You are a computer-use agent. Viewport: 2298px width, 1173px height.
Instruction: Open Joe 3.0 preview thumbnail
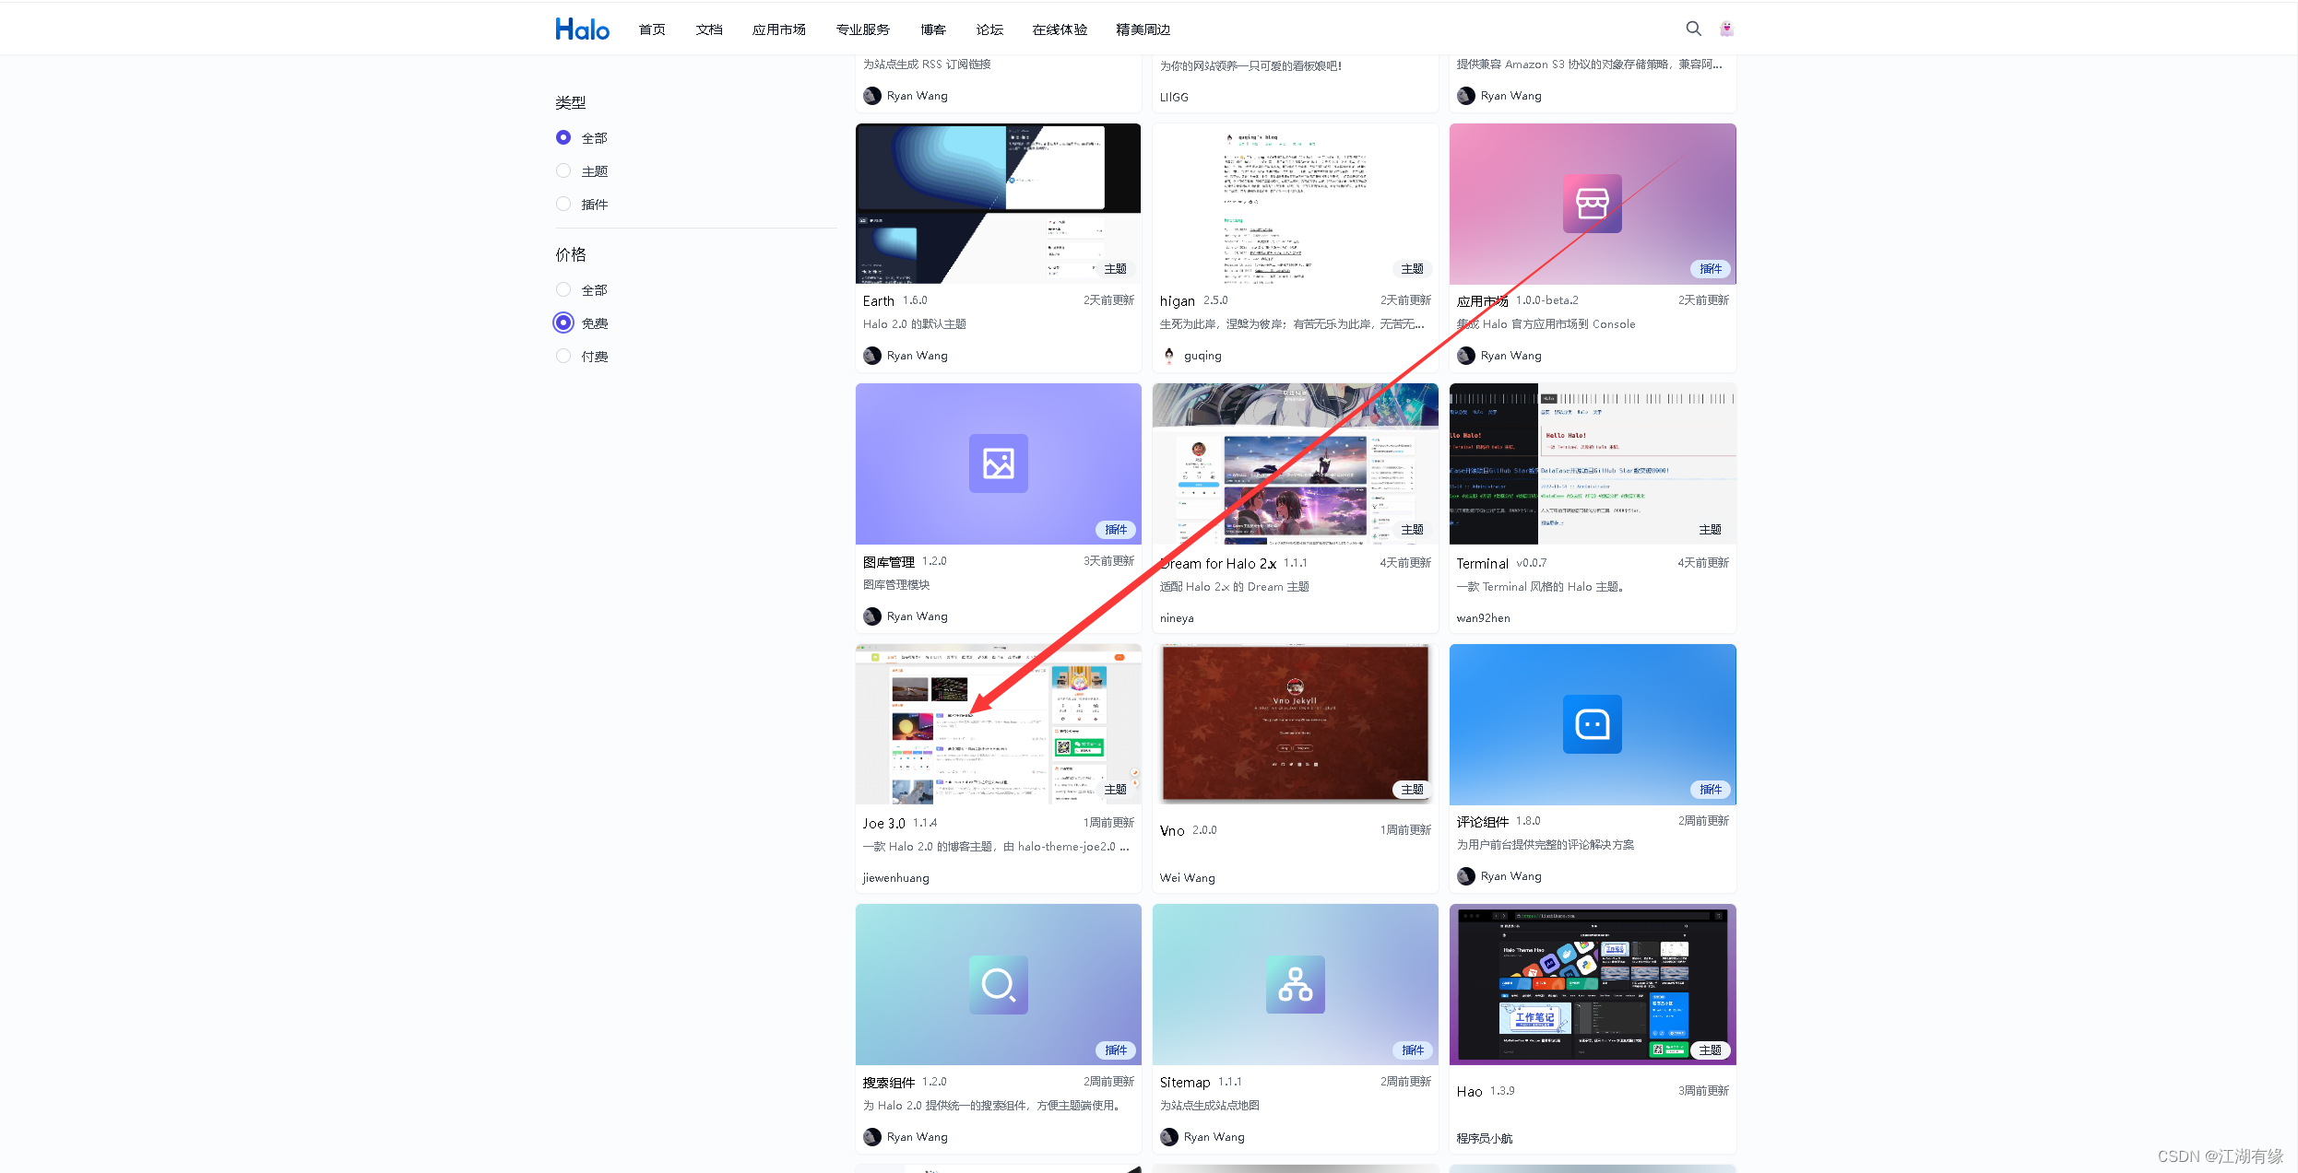tap(998, 724)
